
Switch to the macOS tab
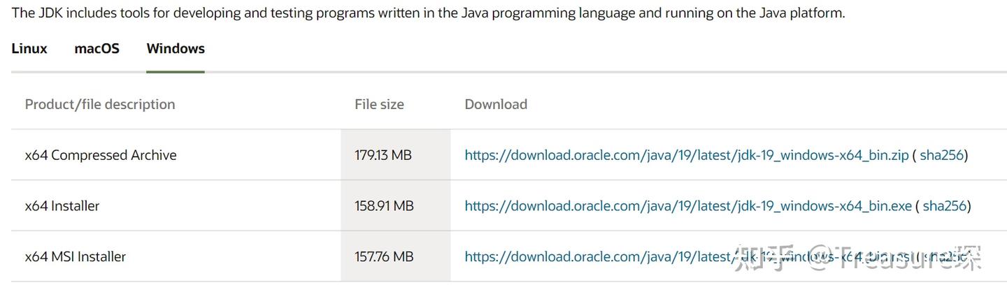(97, 49)
